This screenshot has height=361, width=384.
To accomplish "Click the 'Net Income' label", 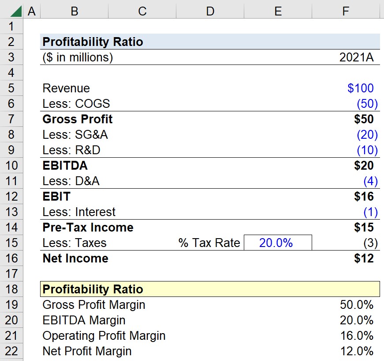I will (x=75, y=258).
